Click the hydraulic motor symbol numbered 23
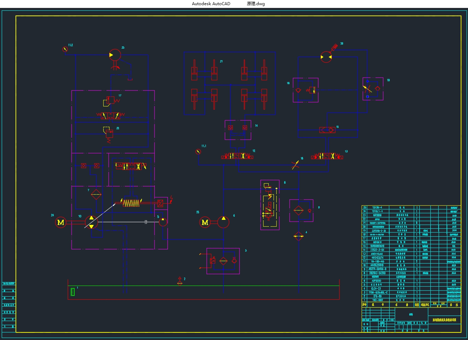 click(x=115, y=55)
